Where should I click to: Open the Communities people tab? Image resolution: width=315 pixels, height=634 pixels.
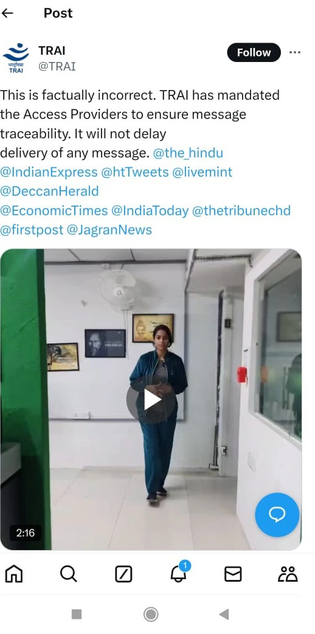click(x=288, y=574)
